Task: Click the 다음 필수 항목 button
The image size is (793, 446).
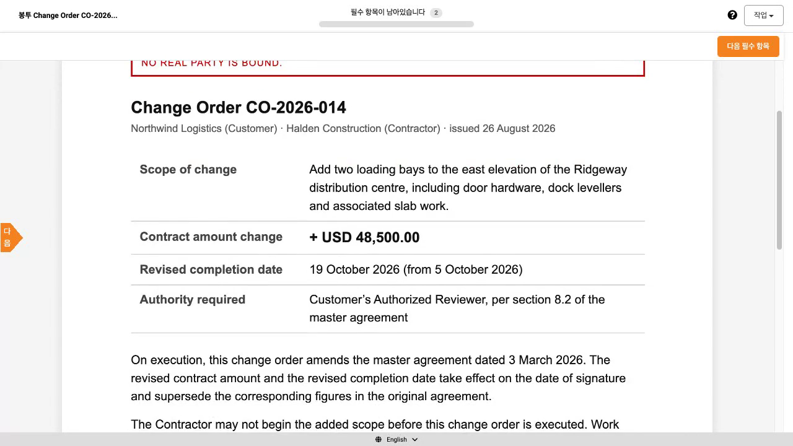Action: (x=748, y=46)
